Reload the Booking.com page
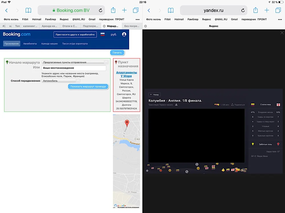This screenshot has width=285, height=213. click(101, 10)
